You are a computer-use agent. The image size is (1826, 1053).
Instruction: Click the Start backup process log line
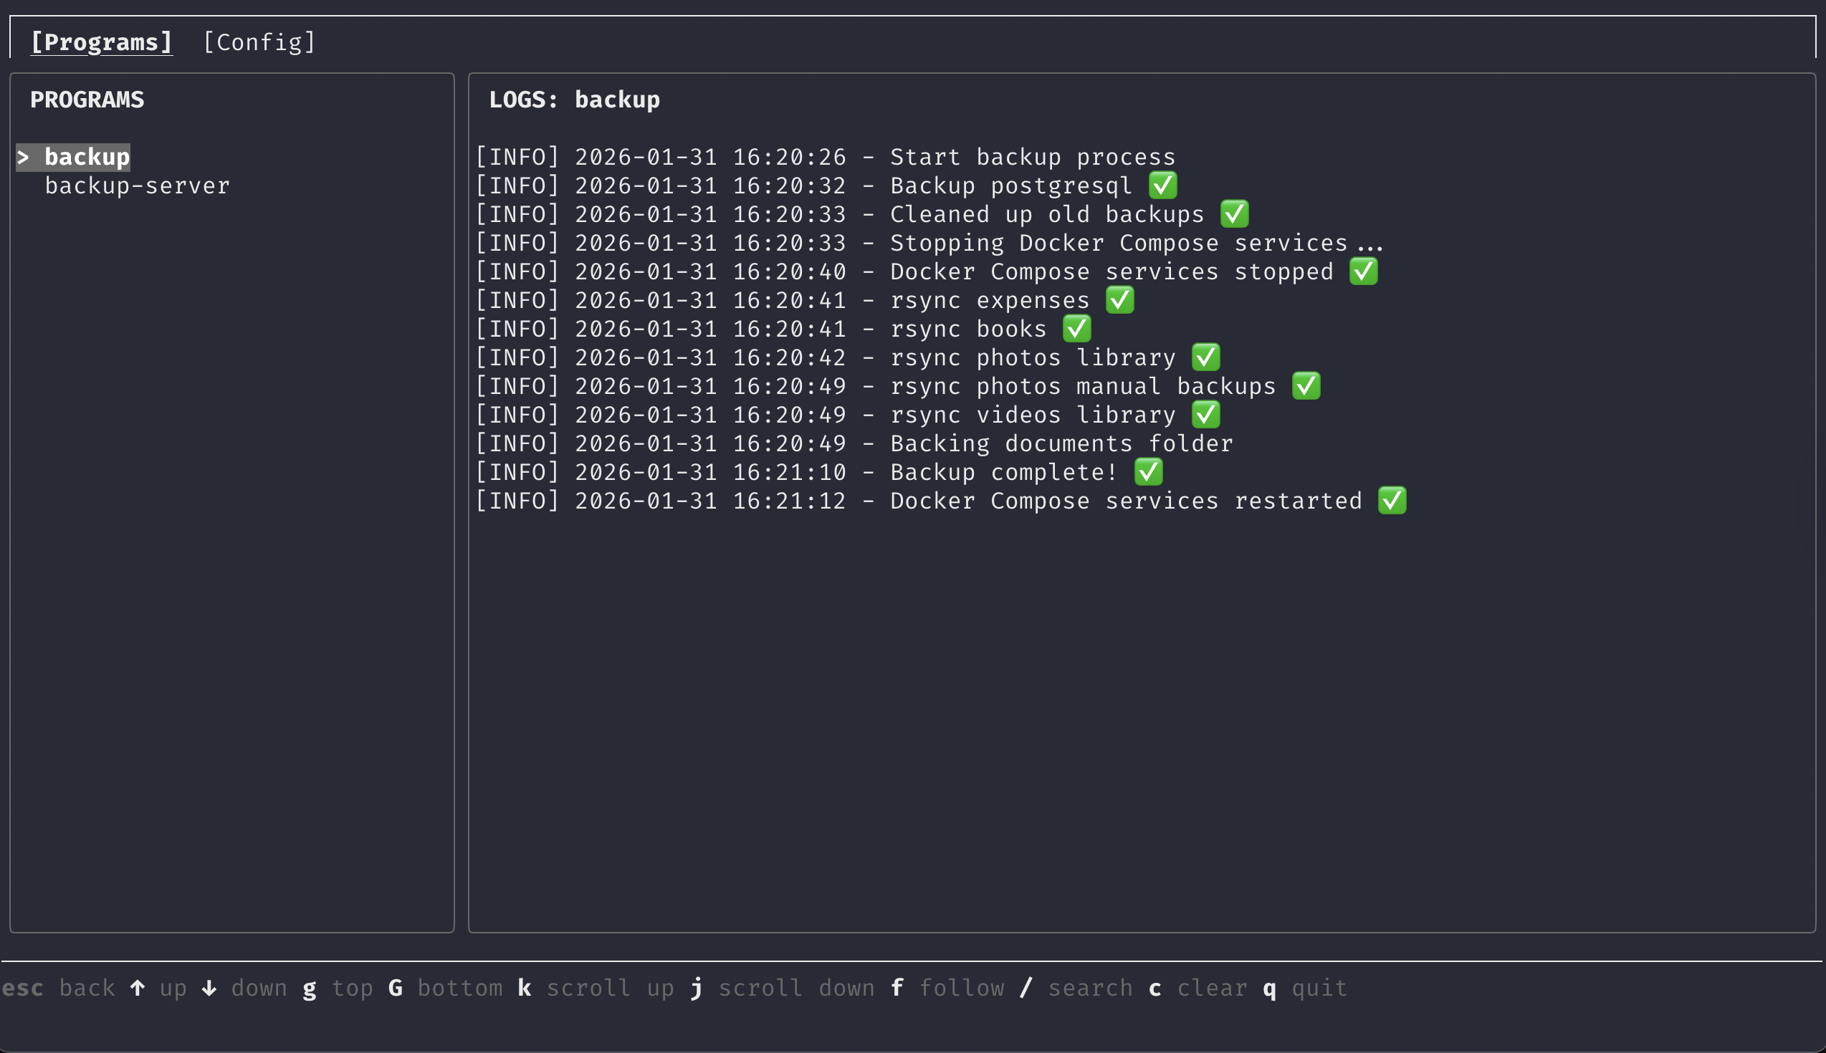click(825, 157)
